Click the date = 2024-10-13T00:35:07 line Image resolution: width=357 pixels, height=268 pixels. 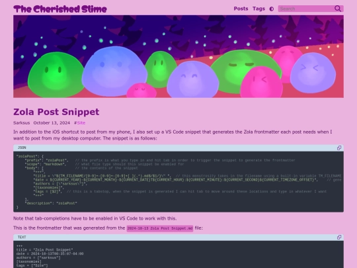click(50, 253)
